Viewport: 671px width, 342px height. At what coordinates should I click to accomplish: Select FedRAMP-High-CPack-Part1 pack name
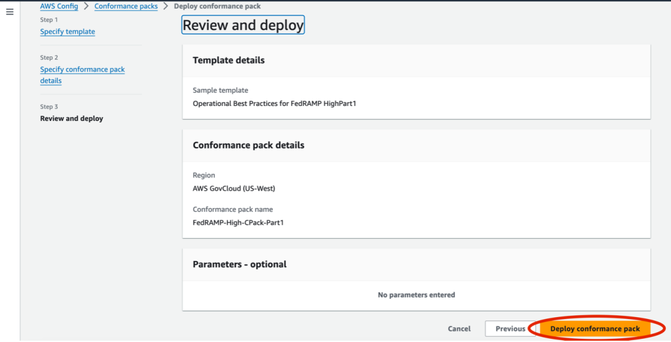pos(238,222)
